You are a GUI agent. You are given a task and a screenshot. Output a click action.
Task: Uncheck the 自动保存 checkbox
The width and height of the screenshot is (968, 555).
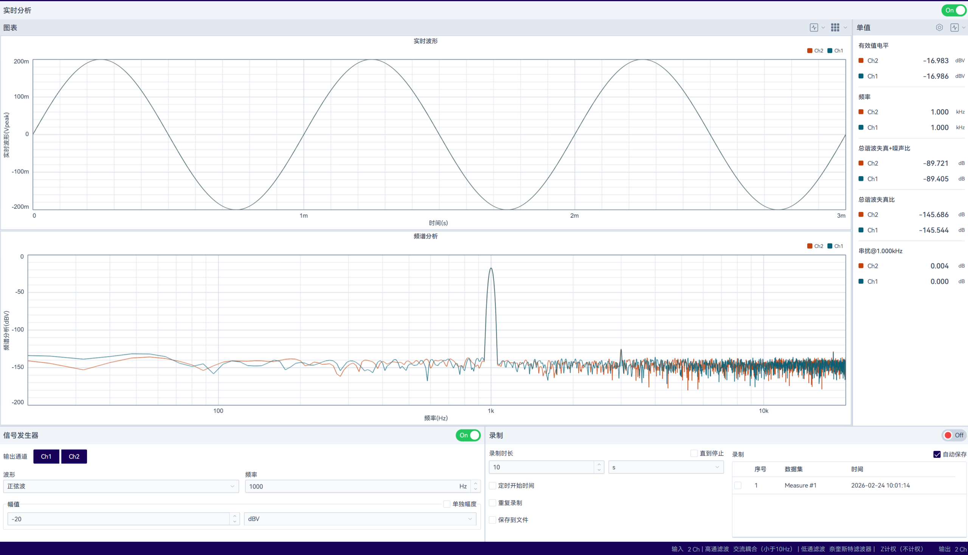click(x=937, y=454)
